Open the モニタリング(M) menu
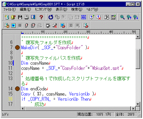 coord(43,9)
